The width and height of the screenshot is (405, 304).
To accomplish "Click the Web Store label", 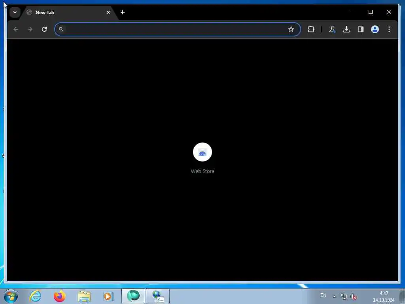I will coord(202,171).
